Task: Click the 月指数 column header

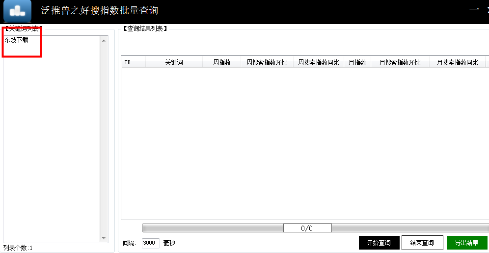Action: [357, 62]
